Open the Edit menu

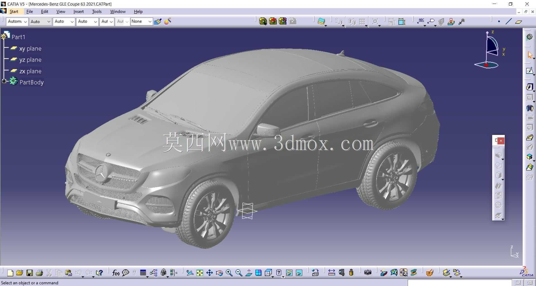44,11
